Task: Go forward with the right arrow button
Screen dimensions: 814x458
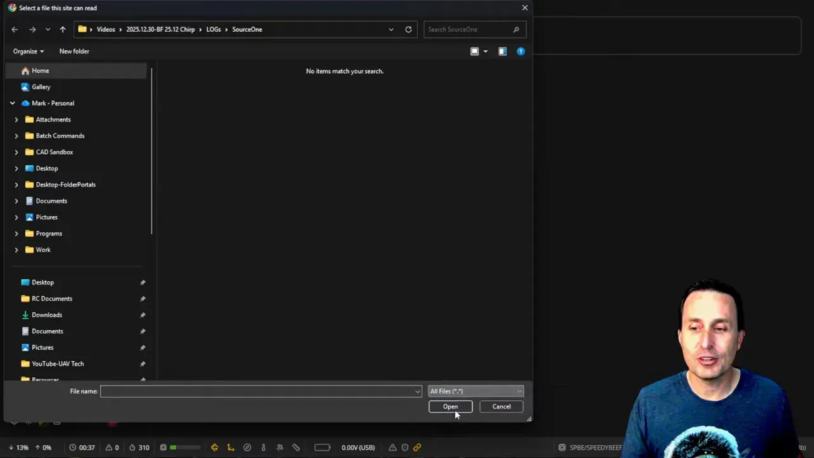Action: pyautogui.click(x=32, y=29)
